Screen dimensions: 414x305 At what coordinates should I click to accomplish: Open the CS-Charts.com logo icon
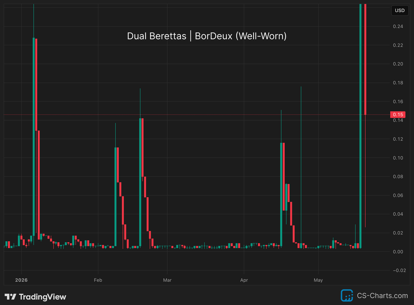tap(347, 295)
